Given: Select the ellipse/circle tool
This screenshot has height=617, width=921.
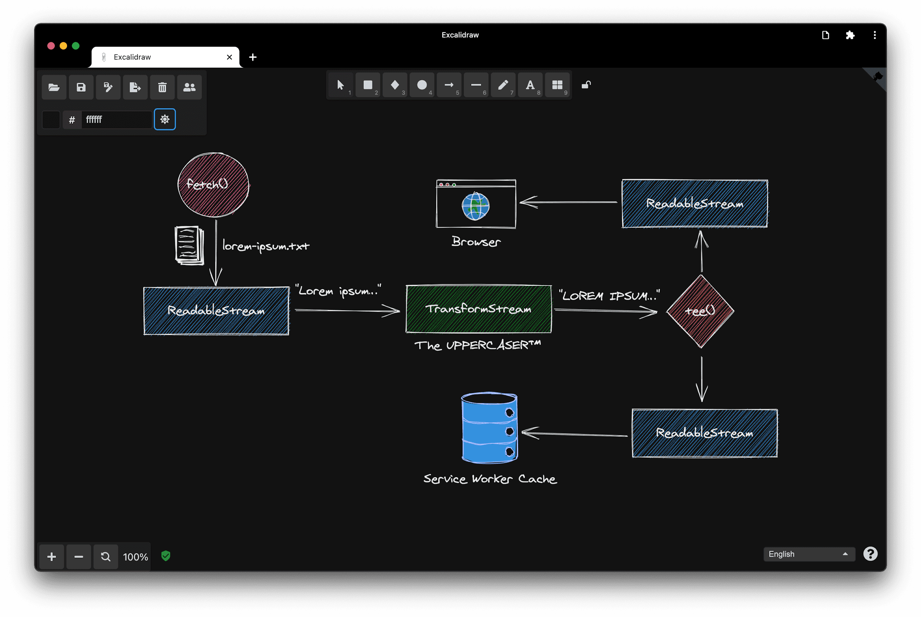Looking at the screenshot, I should pos(422,84).
